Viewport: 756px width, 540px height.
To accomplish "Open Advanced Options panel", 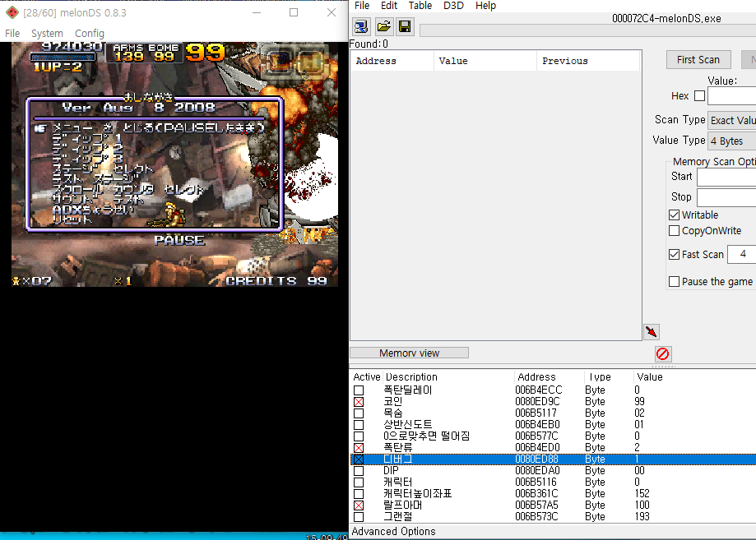I will (393, 531).
